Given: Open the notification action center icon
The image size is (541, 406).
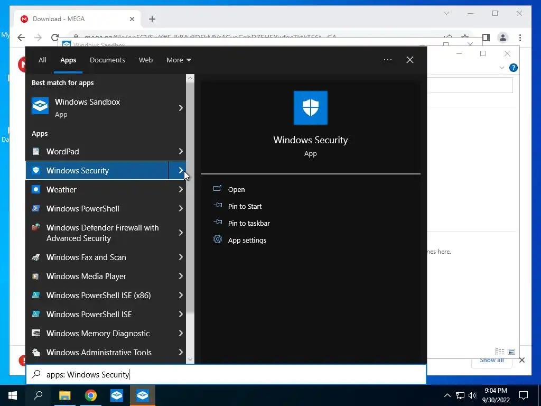Looking at the screenshot, I should click(524, 395).
